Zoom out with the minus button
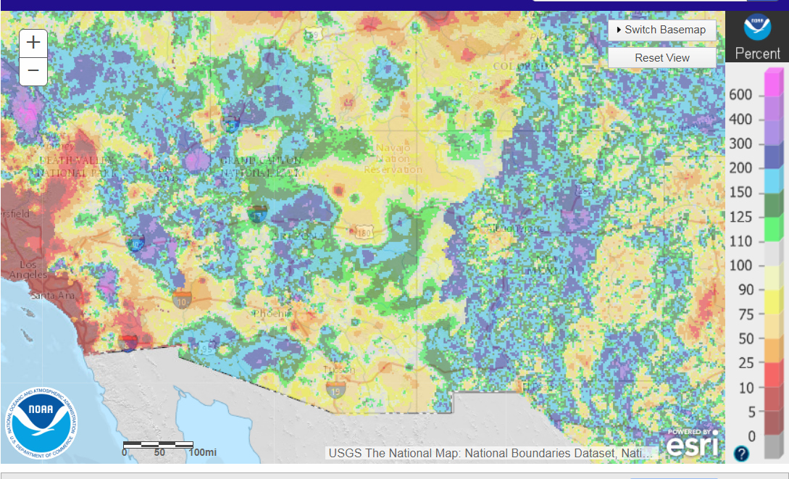The width and height of the screenshot is (789, 479). [33, 71]
